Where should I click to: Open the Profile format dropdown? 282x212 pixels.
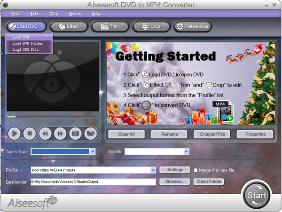click(x=153, y=170)
